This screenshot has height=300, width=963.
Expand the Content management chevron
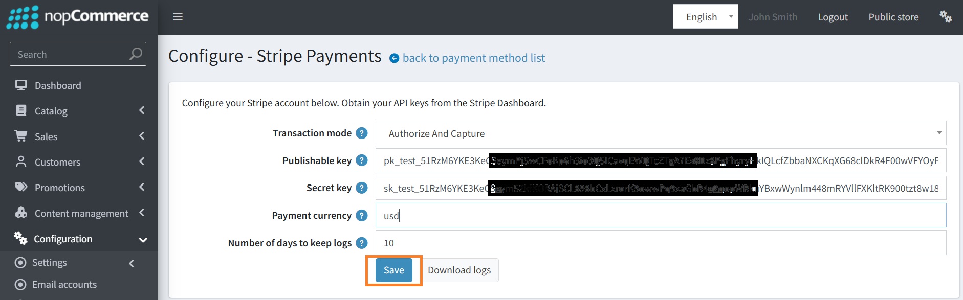point(142,213)
